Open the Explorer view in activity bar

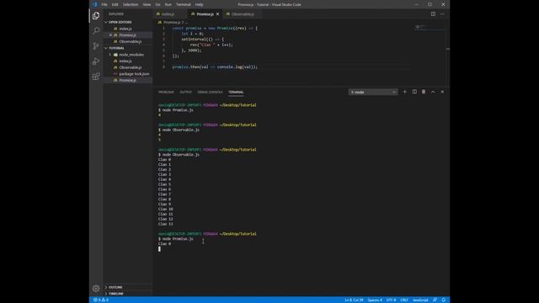click(96, 15)
